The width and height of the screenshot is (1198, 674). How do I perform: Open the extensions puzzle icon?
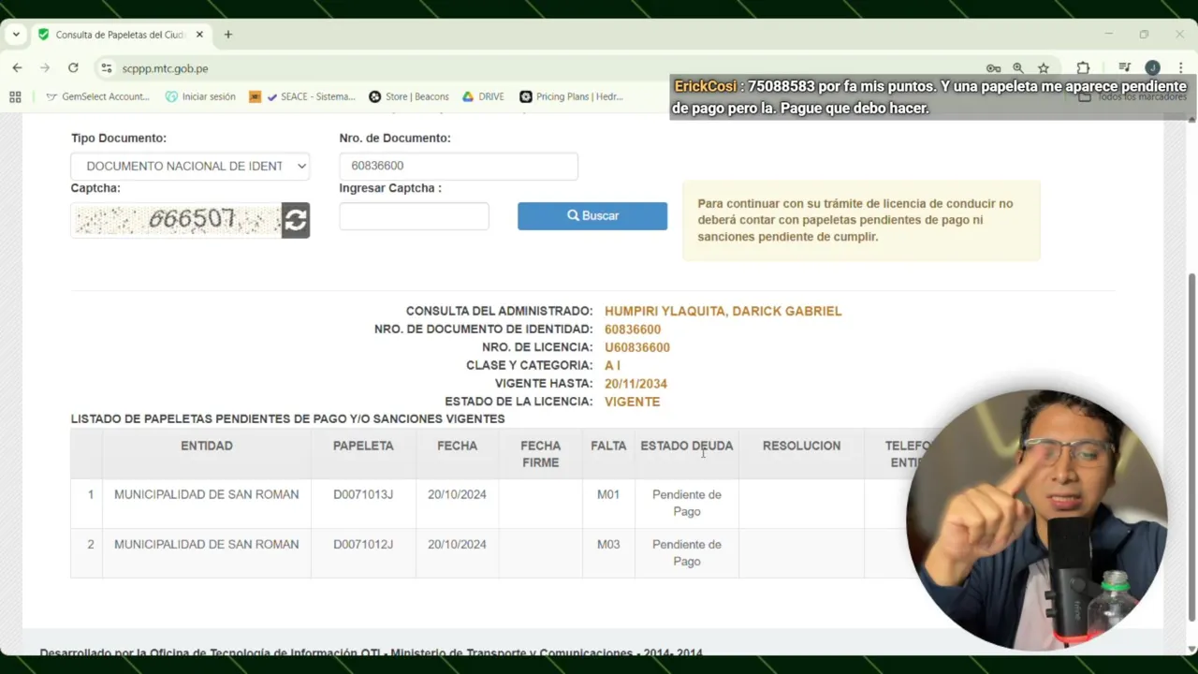pyautogui.click(x=1083, y=68)
